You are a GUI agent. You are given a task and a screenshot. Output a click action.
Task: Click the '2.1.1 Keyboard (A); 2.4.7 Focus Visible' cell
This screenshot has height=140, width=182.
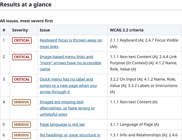(145, 43)
